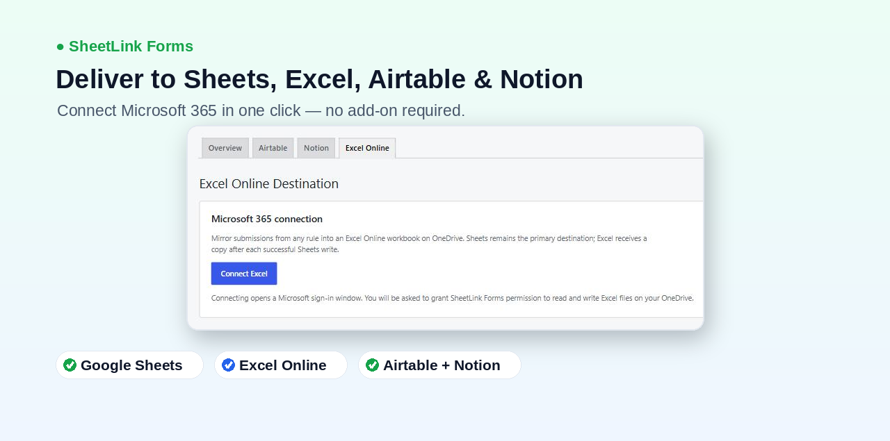
Task: Click the blue checkmark beside Excel Online
Action: [x=229, y=365]
